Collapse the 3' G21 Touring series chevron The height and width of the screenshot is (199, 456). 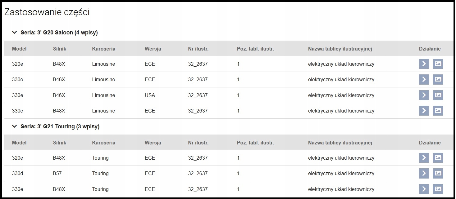tap(14, 126)
